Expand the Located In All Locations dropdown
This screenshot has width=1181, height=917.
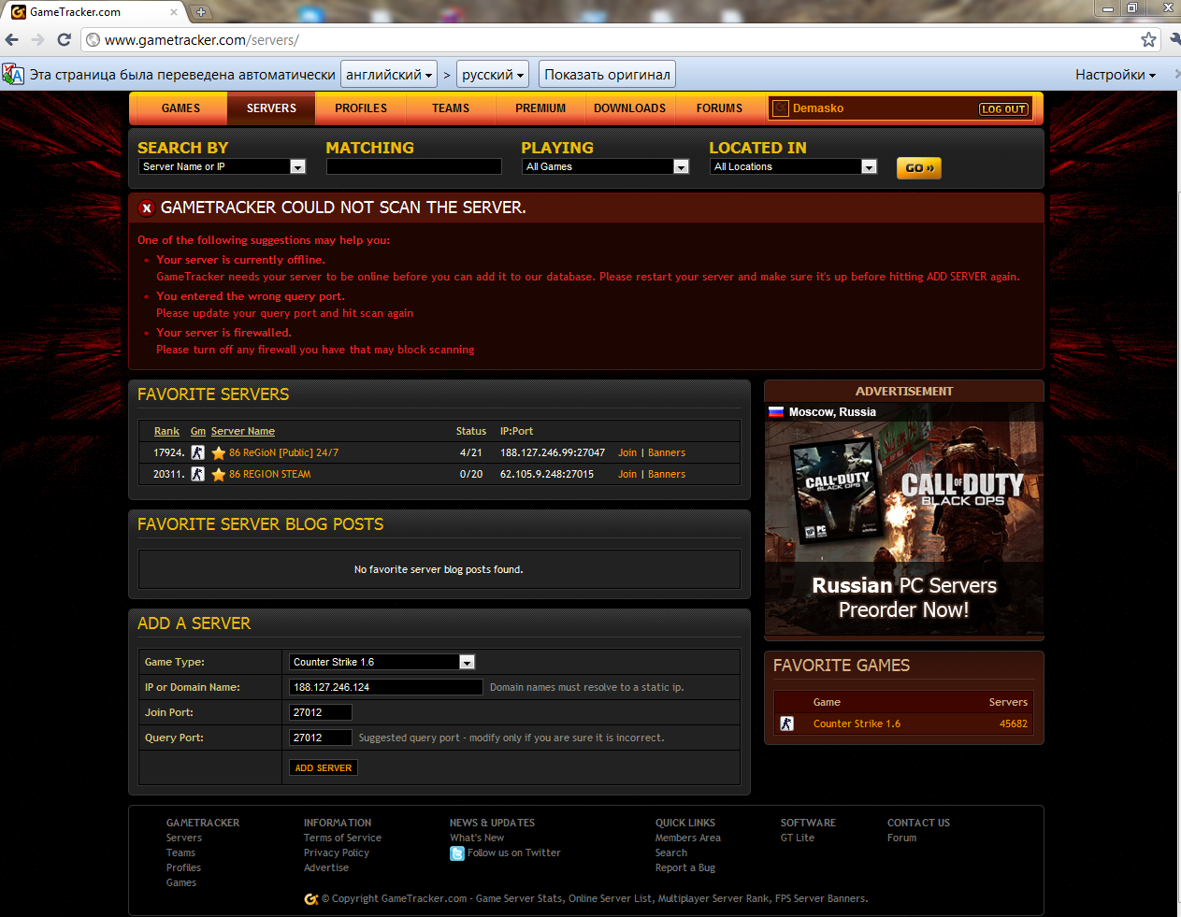coord(793,166)
